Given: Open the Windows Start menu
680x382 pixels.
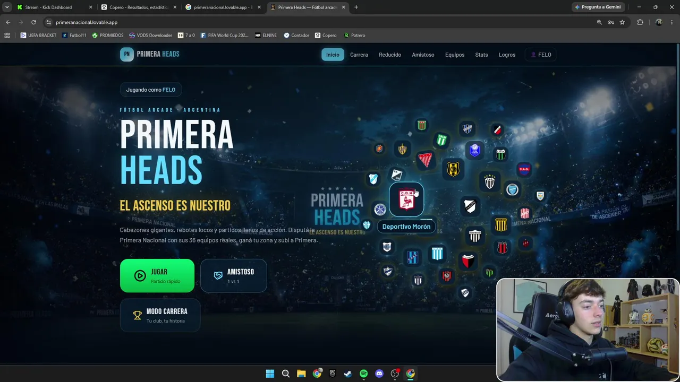Looking at the screenshot, I should pos(270,374).
